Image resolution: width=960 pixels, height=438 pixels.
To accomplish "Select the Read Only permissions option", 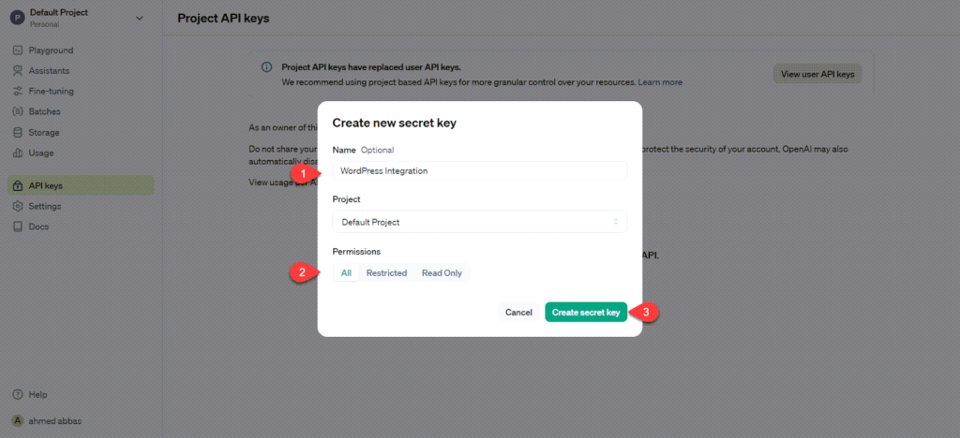I will [441, 273].
